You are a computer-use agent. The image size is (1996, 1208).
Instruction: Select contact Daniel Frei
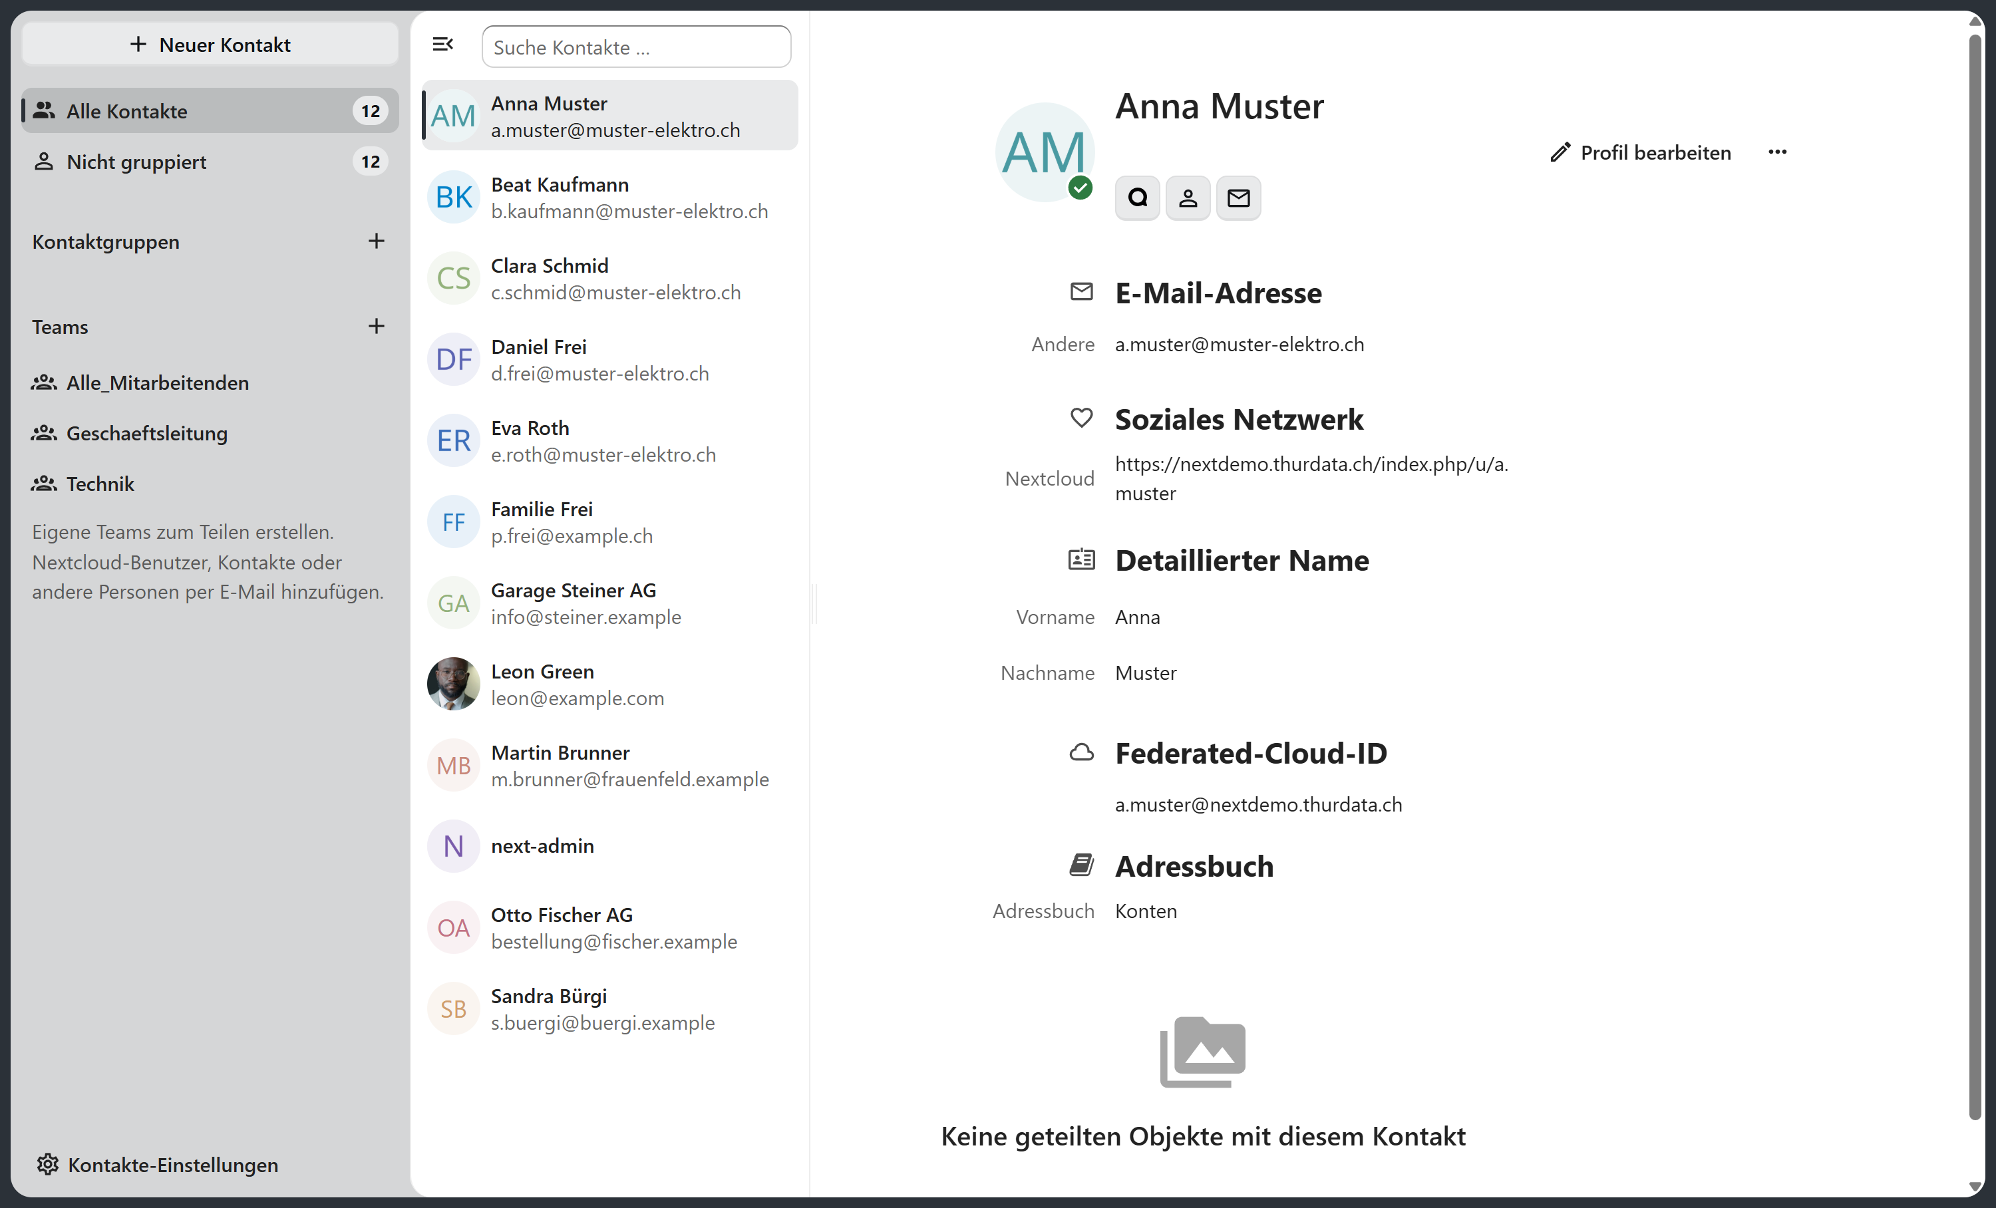point(610,359)
